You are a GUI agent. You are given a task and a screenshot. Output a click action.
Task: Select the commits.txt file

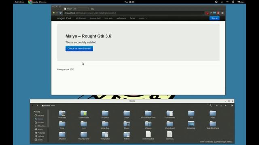[x=148, y=135]
